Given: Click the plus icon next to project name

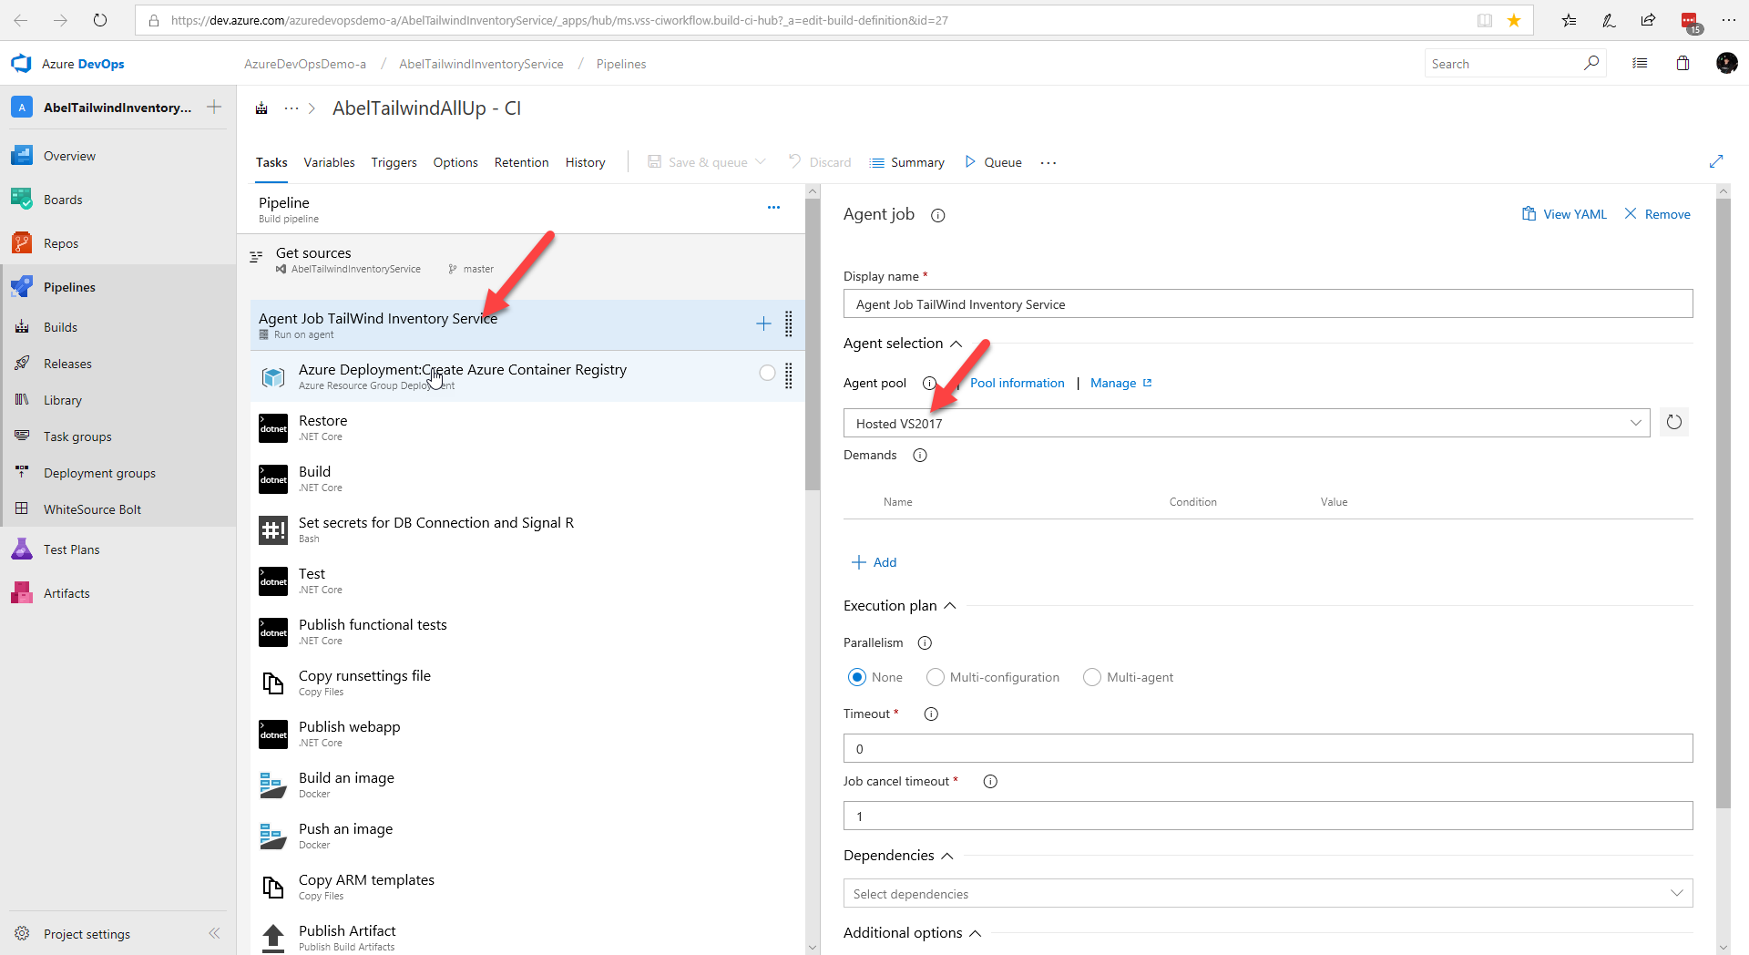Looking at the screenshot, I should (214, 108).
